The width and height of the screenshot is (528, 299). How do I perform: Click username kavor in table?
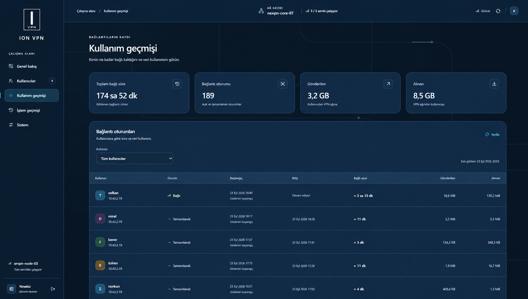(x=113, y=240)
